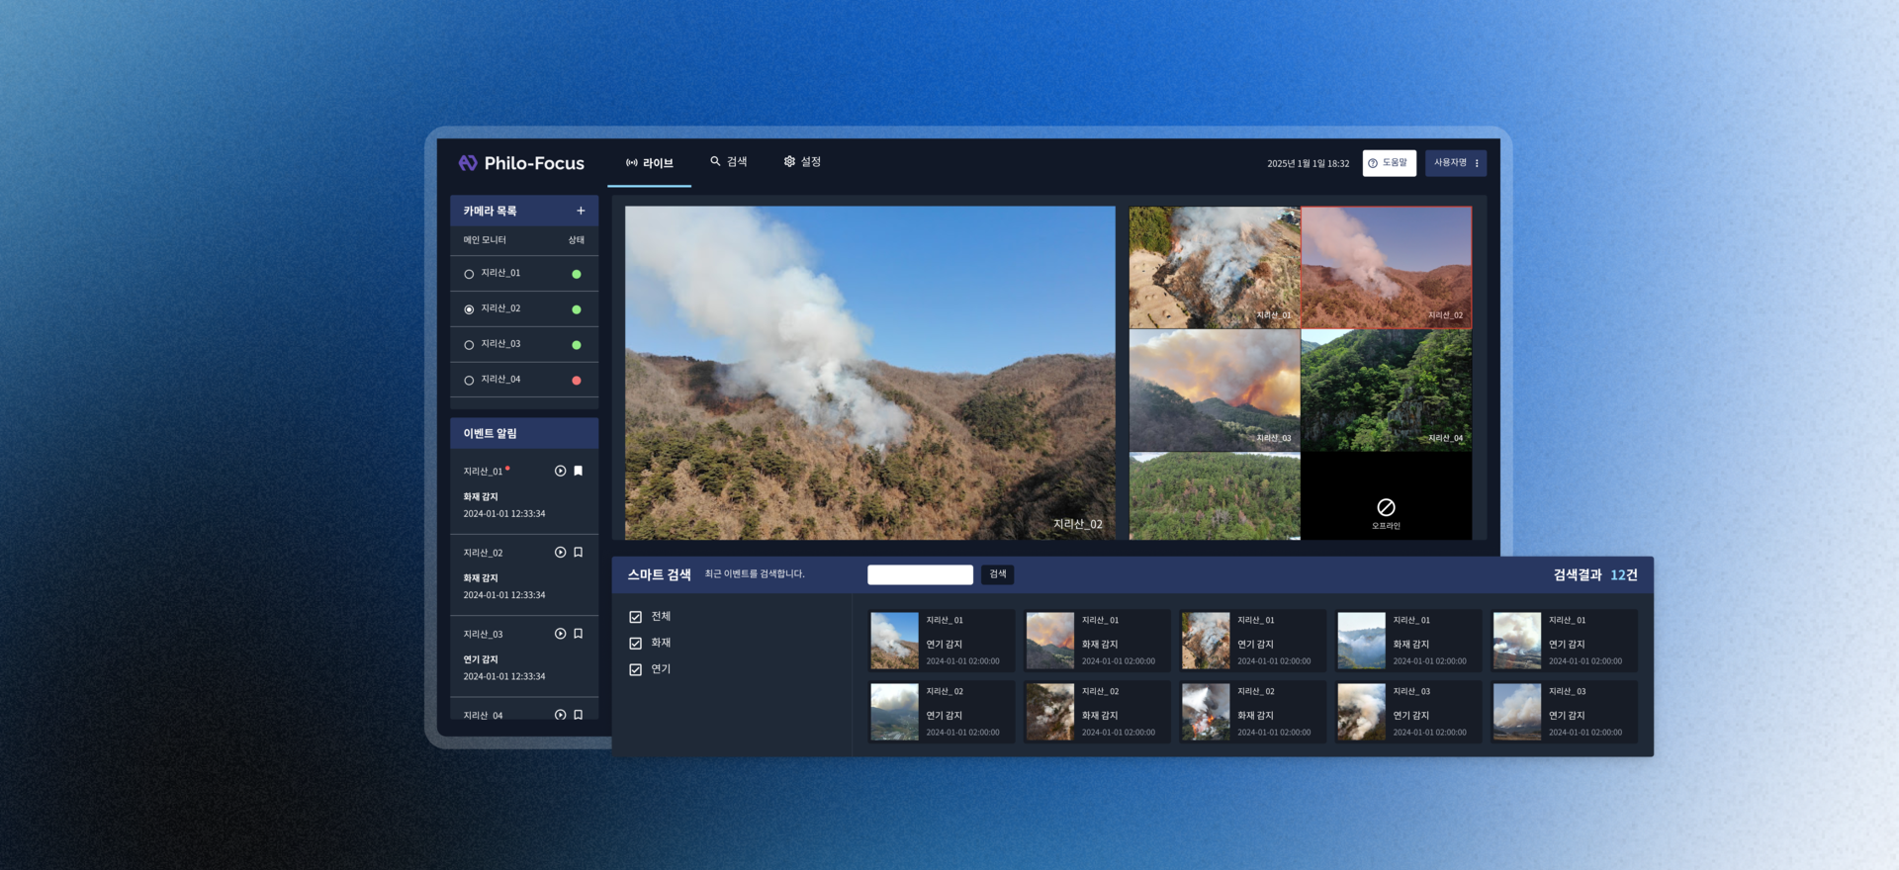Open the second 지리산_01 result with orange flames
The image size is (1899, 870).
tap(1098, 641)
